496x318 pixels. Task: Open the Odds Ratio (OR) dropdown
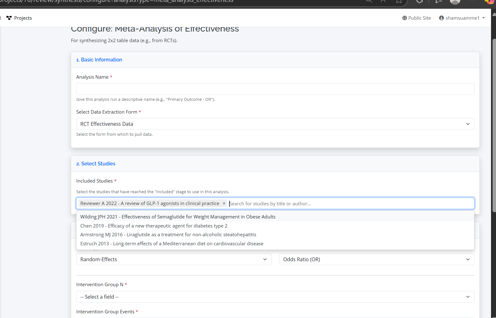[376, 259]
